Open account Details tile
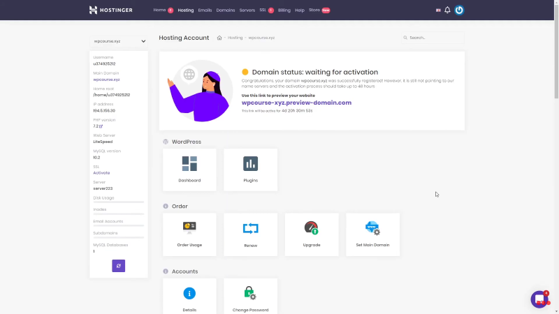Image resolution: width=559 pixels, height=314 pixels. pyautogui.click(x=189, y=294)
